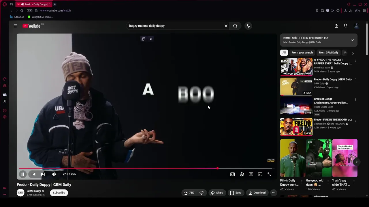Cast the video to a TV
Screen dimensions: 369x207
260,174
